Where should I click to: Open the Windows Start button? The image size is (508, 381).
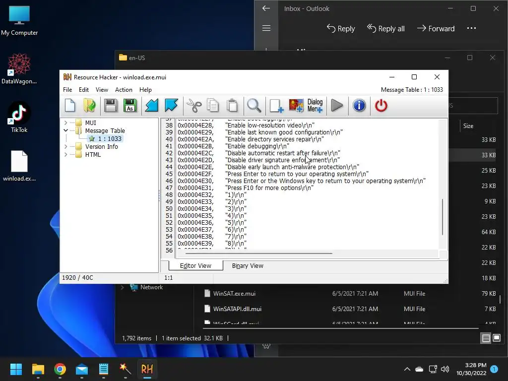16,369
